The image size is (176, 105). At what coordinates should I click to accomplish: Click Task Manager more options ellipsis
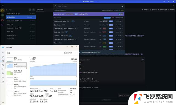click(x=76, y=53)
